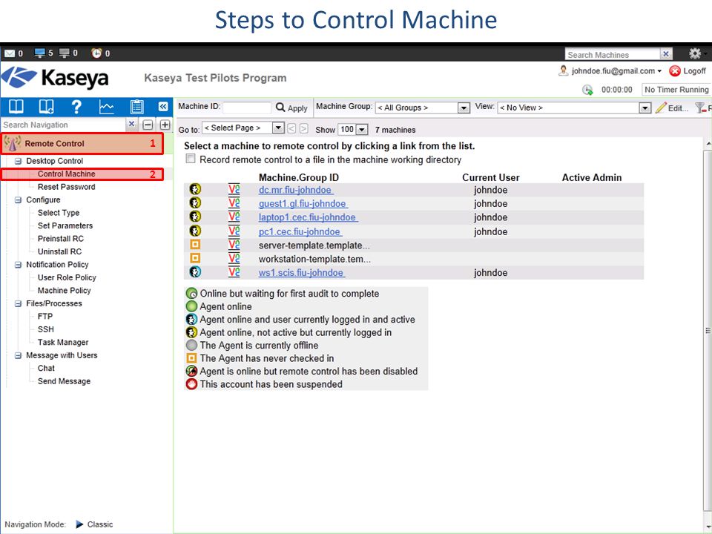Screen dimensions: 712x534
Task: Open the pc1.cec.fiu-johndoe machine link
Action: pyautogui.click(x=300, y=231)
